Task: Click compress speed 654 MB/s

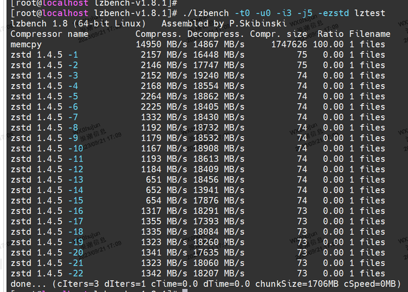Action: tap(167, 201)
